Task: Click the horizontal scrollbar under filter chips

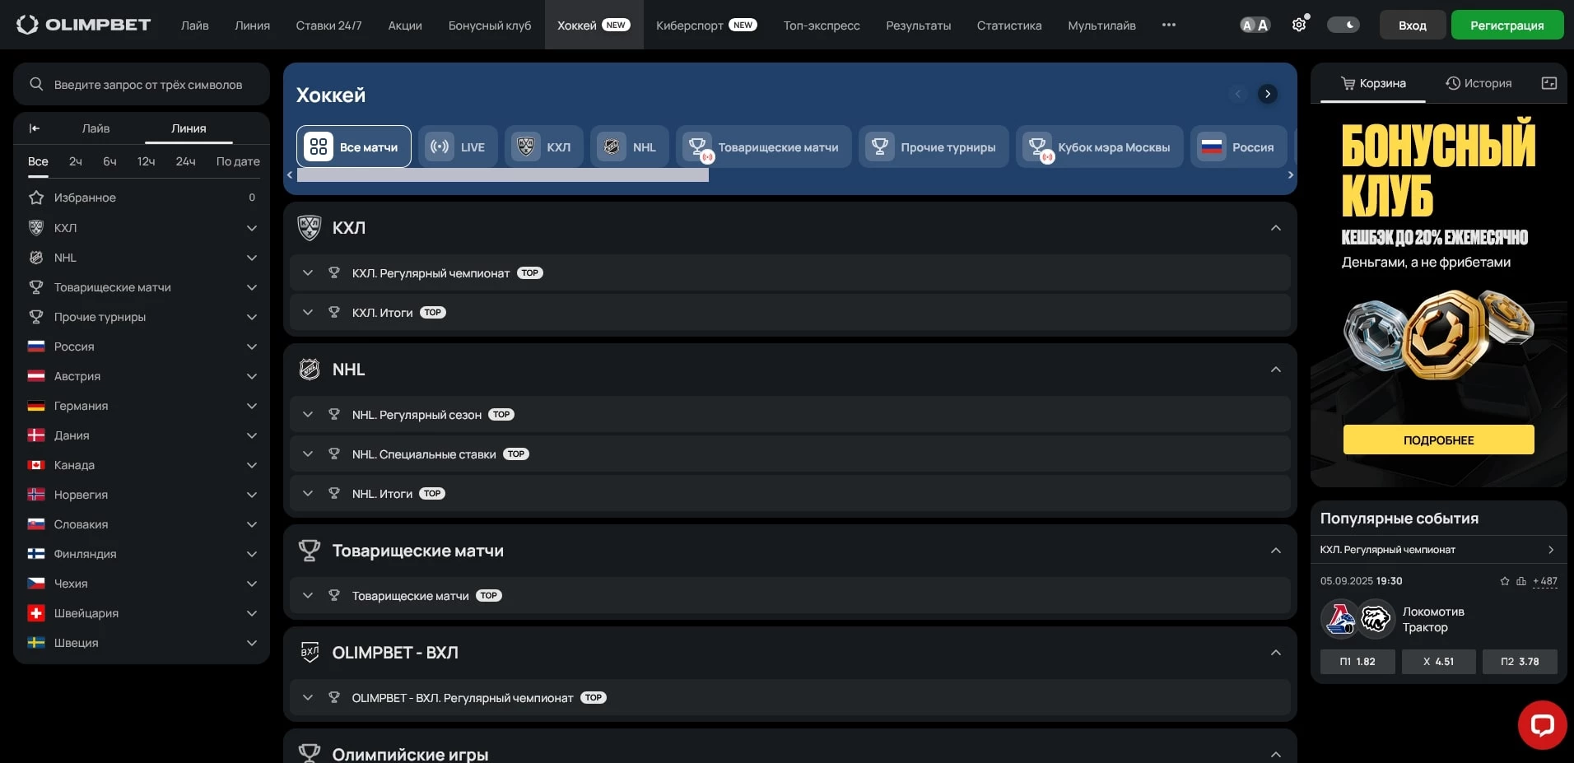Action: 502,175
